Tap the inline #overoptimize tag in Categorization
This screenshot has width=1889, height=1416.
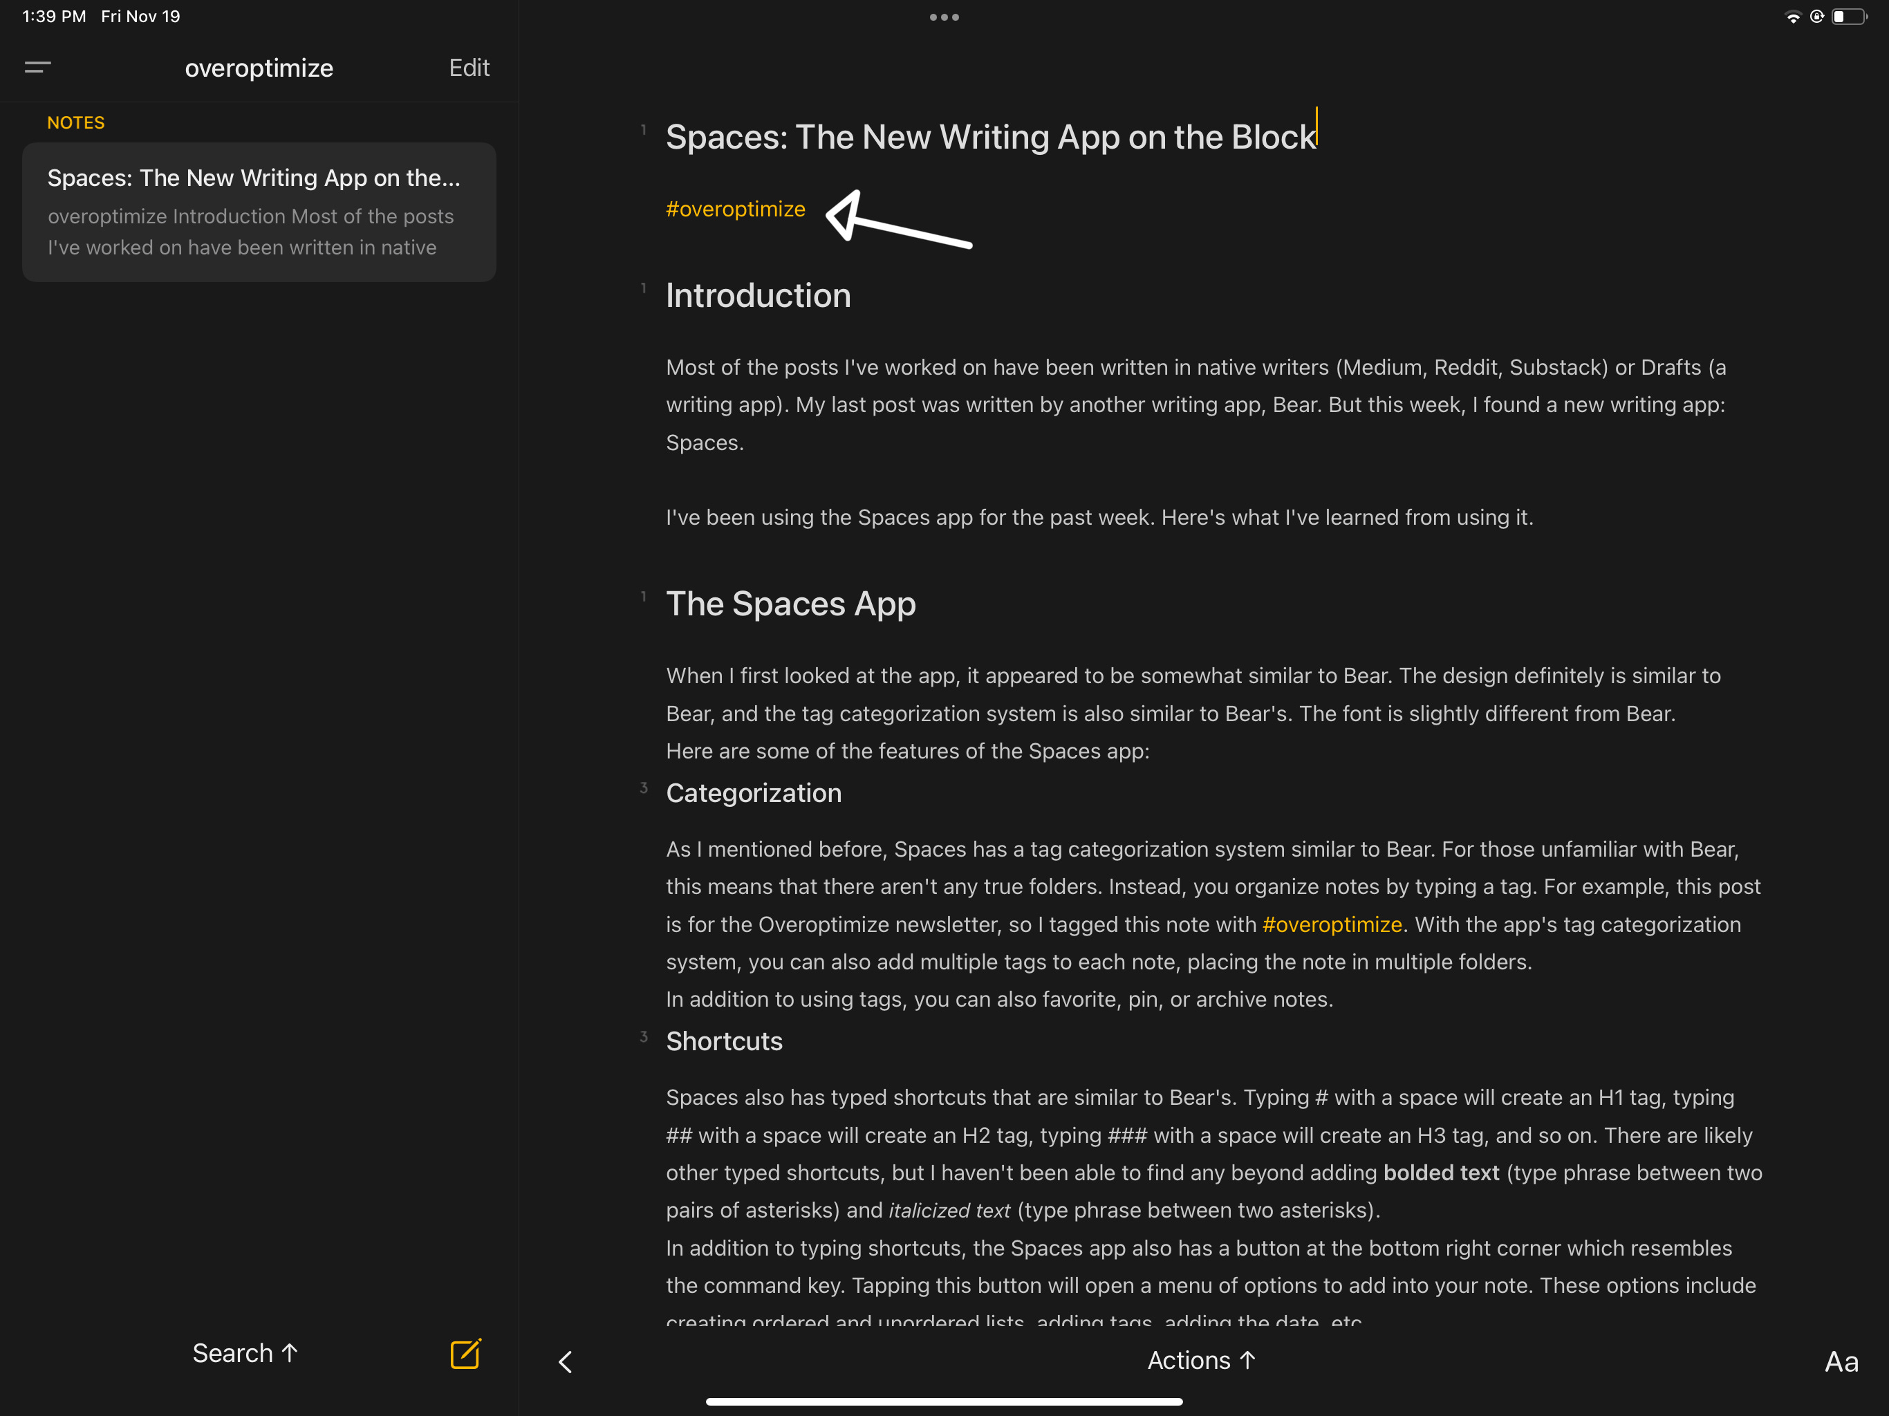(1332, 925)
